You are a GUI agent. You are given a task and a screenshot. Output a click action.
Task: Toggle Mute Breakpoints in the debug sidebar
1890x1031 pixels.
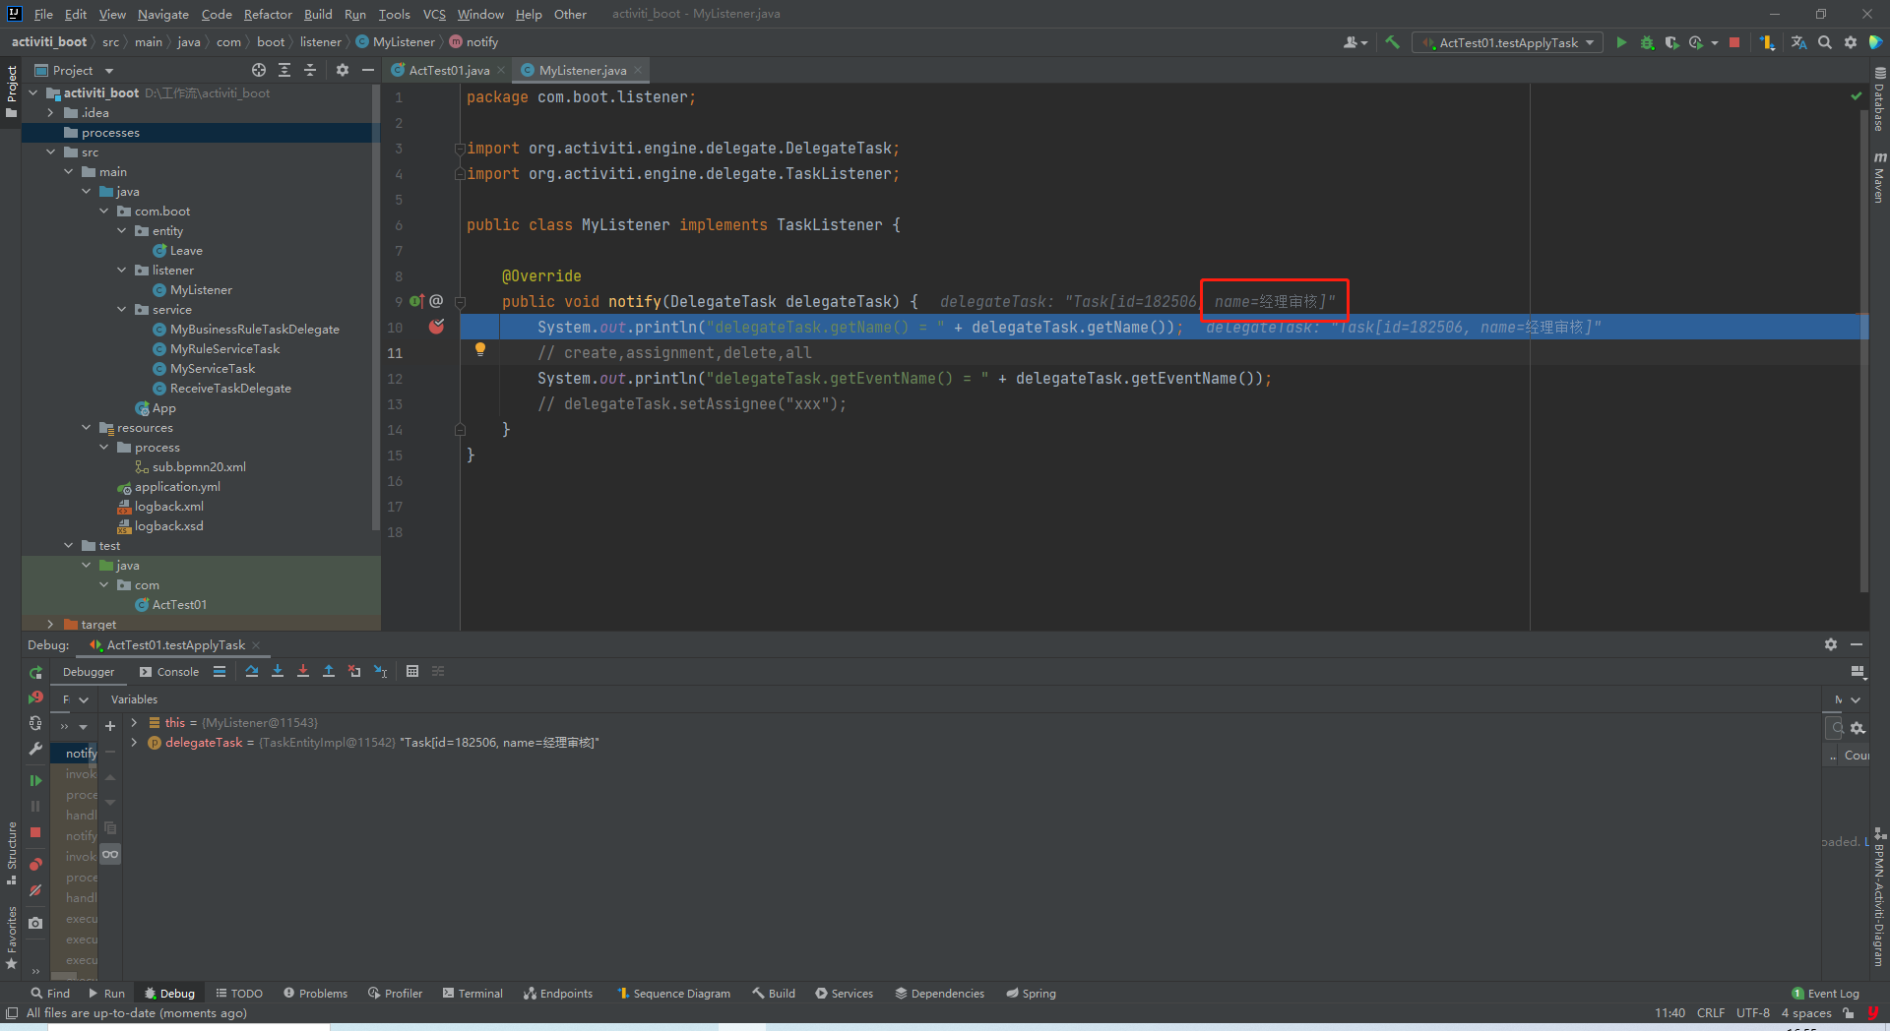coord(35,890)
